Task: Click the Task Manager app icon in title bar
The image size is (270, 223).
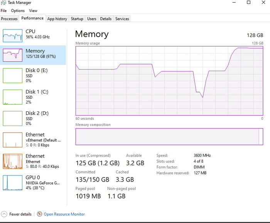Action: coord(3,3)
